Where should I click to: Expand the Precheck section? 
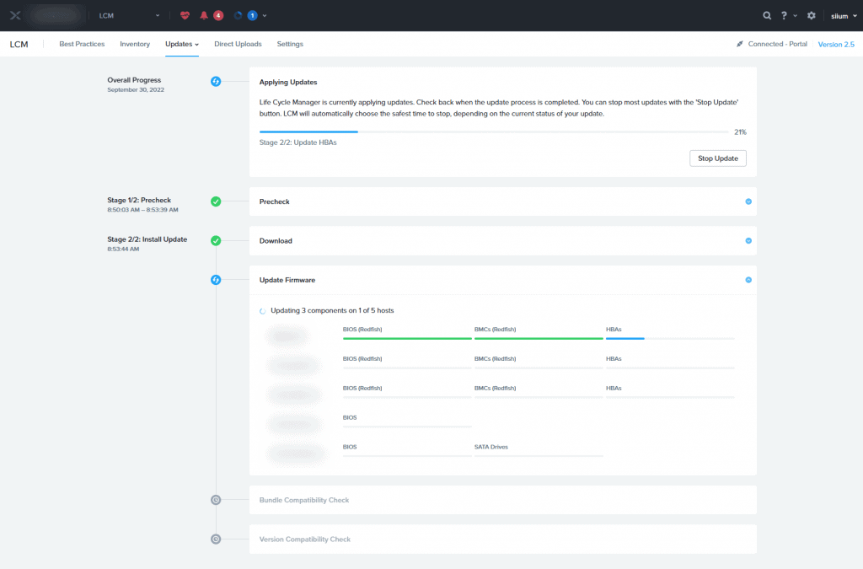(x=748, y=201)
